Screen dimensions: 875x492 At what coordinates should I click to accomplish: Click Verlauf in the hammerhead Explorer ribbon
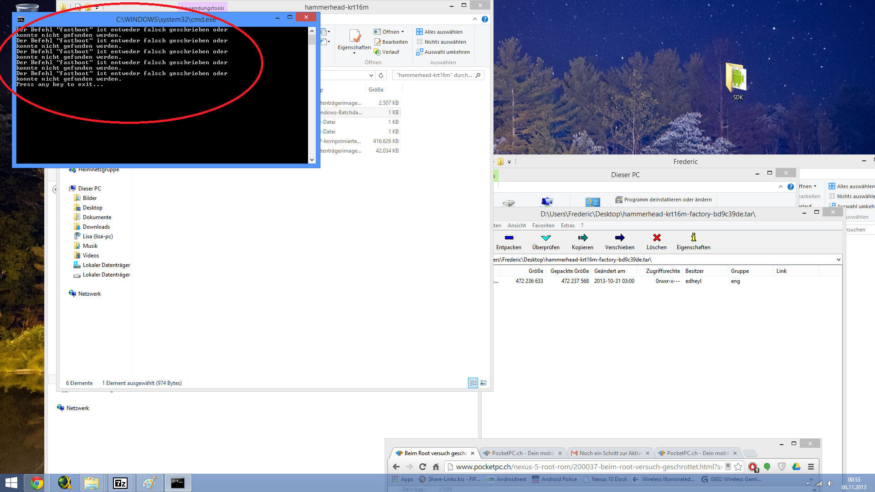point(386,52)
